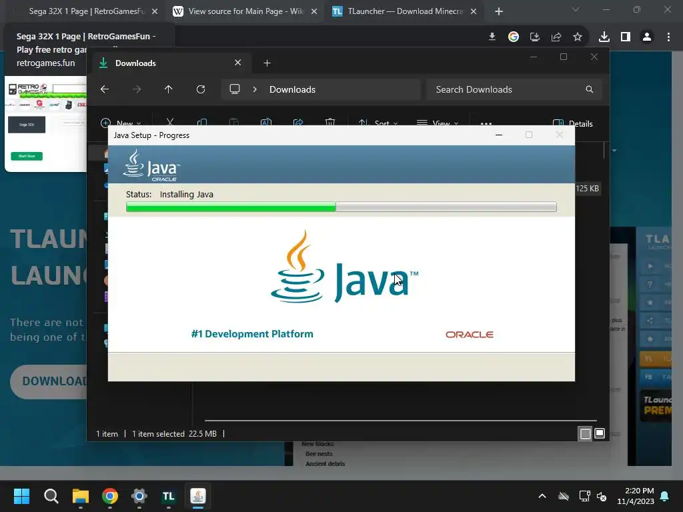The image size is (683, 512).
Task: Open Chrome profile icon
Action: [x=647, y=37]
